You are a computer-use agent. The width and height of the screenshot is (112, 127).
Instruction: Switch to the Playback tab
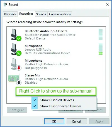click(10, 14)
